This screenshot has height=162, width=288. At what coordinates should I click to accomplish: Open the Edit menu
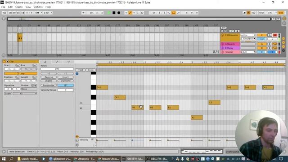coord(10,7)
